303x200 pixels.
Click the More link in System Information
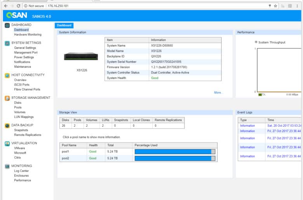(x=218, y=93)
